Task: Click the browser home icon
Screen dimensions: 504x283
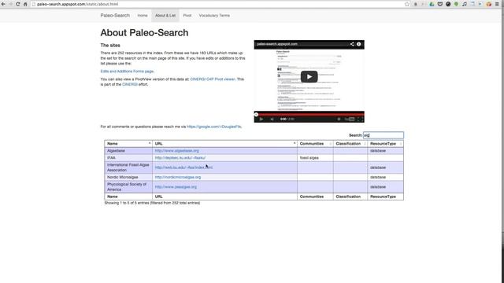Action: click(x=25, y=4)
